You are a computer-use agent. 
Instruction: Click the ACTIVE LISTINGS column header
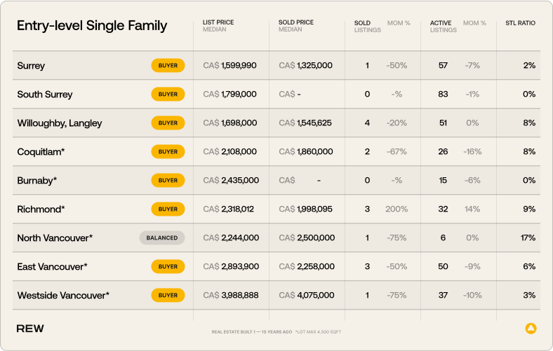443,27
